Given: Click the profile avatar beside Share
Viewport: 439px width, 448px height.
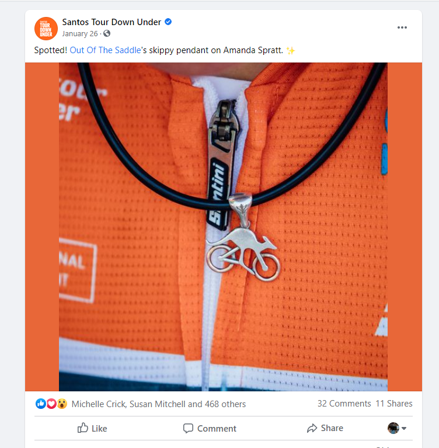Looking at the screenshot, I should pyautogui.click(x=393, y=428).
